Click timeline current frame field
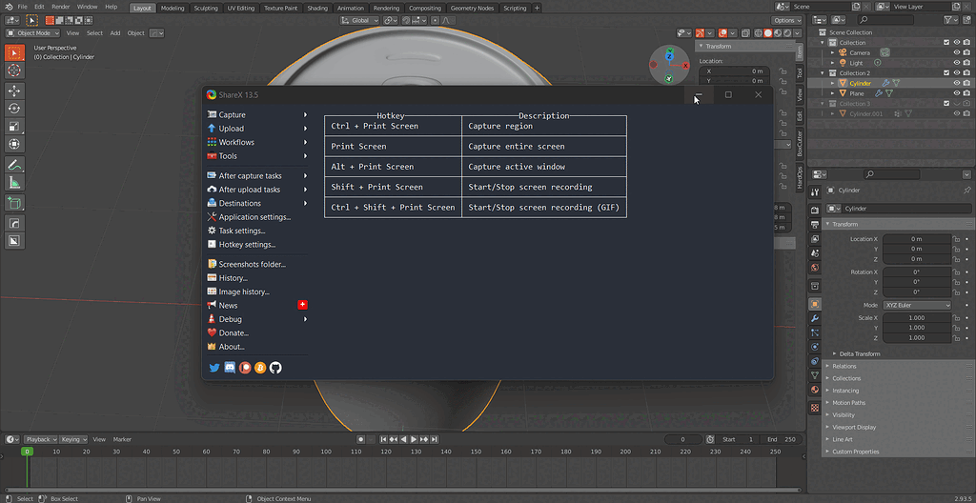Screen dimensions: 976x503 click(x=682, y=439)
